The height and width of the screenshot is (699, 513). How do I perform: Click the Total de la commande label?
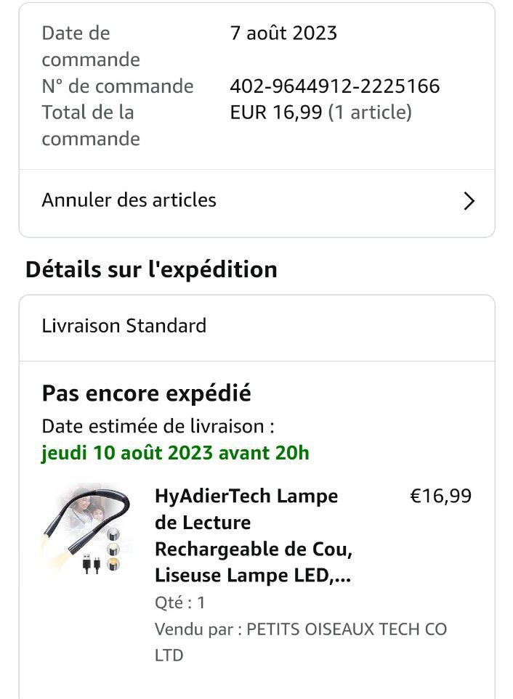(91, 125)
